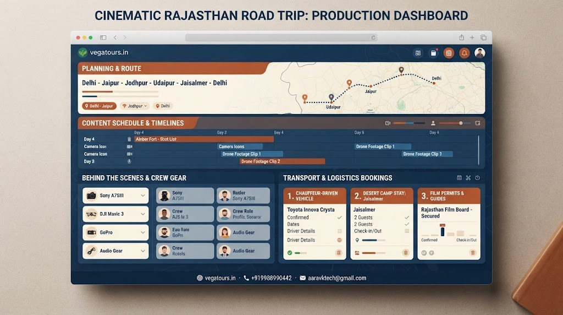Click trash icon on Film Permits card
This screenshot has height=315, width=563.
473,253
